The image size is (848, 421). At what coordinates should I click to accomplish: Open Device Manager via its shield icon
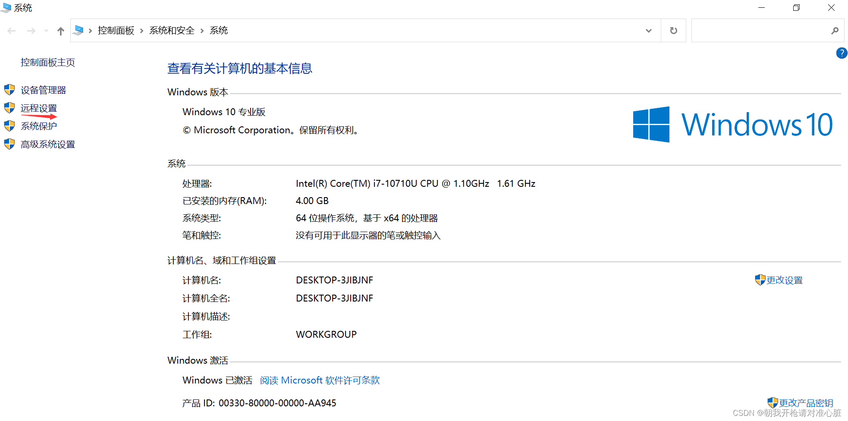coord(9,90)
